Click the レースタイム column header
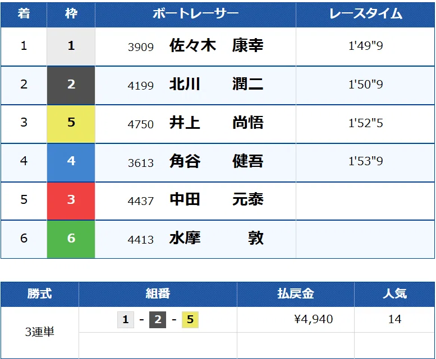 pyautogui.click(x=365, y=14)
